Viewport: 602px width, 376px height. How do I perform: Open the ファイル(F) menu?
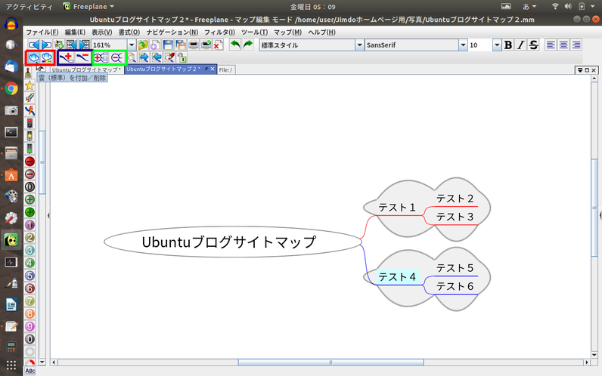click(x=42, y=32)
